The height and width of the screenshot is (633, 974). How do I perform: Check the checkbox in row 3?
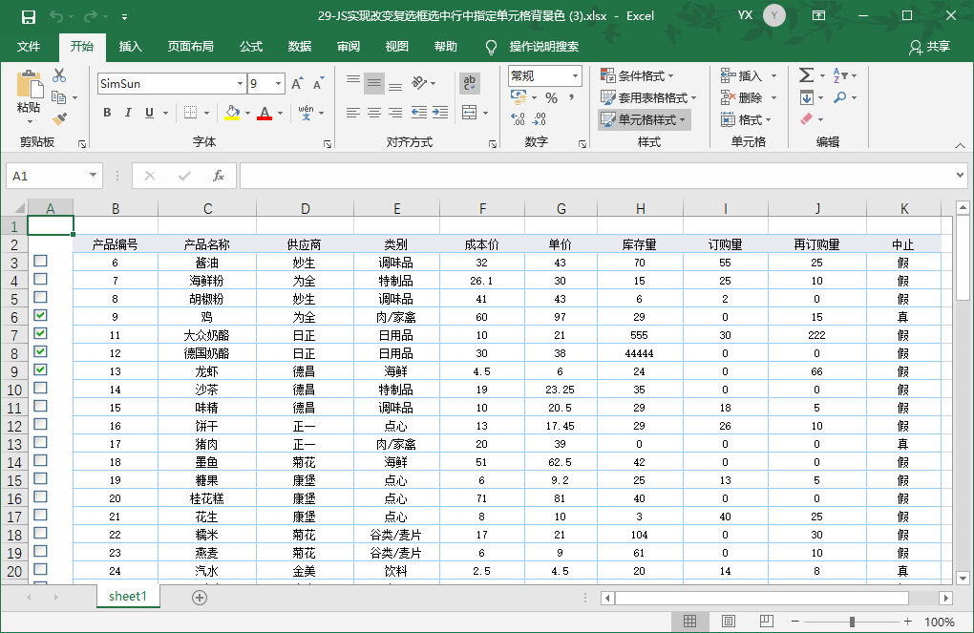[40, 262]
